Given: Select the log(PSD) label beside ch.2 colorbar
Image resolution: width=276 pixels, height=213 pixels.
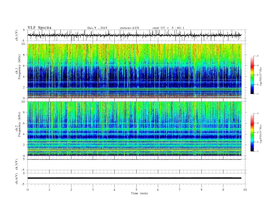Looking at the screenshot, I should pos(261,134).
